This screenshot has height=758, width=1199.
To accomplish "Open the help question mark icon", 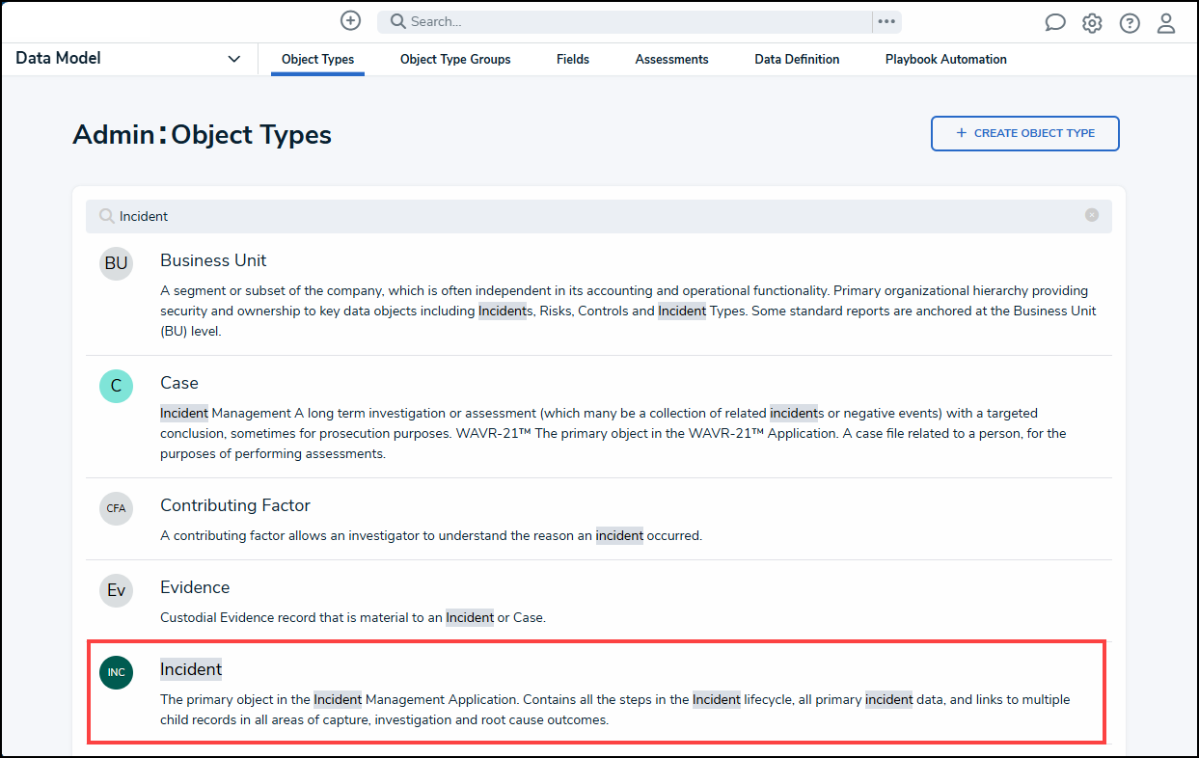I will [x=1130, y=22].
